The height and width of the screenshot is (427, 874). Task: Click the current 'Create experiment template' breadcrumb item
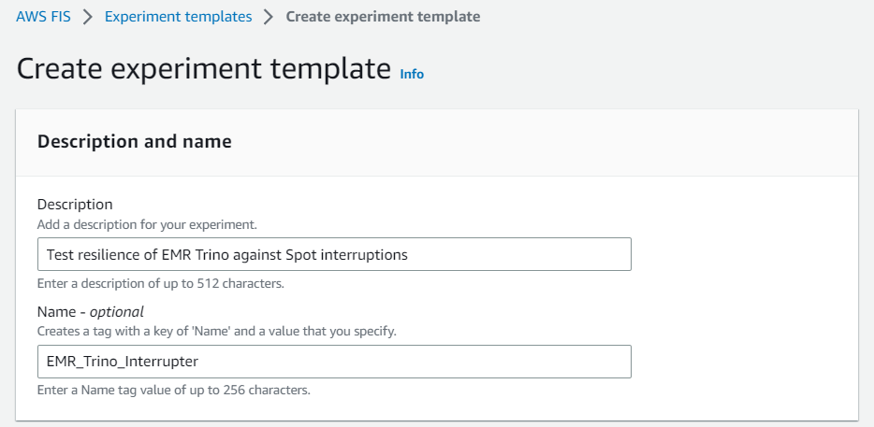[x=383, y=17]
